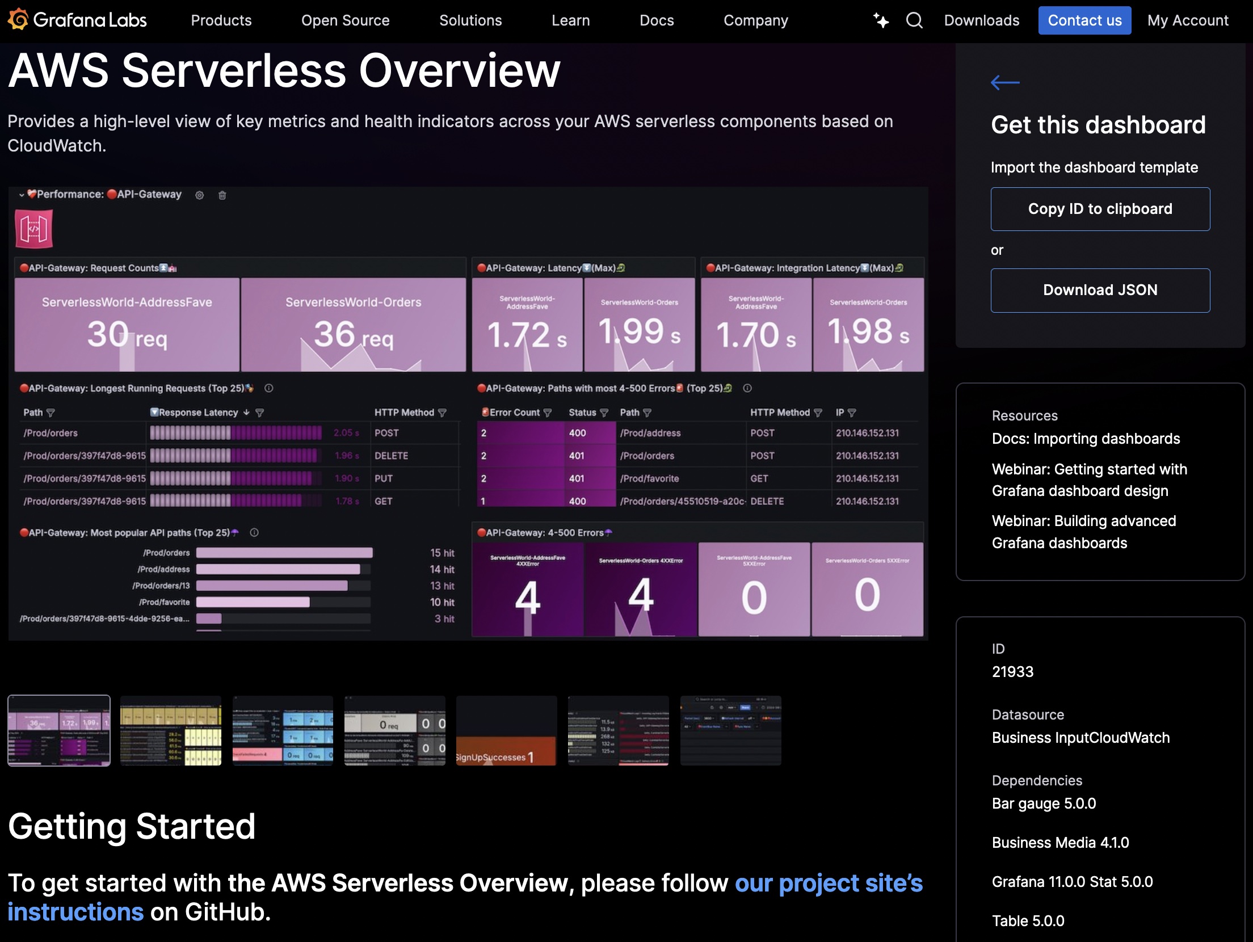The image size is (1253, 942).
Task: Click the Import the dashboard template text
Action: point(1094,167)
